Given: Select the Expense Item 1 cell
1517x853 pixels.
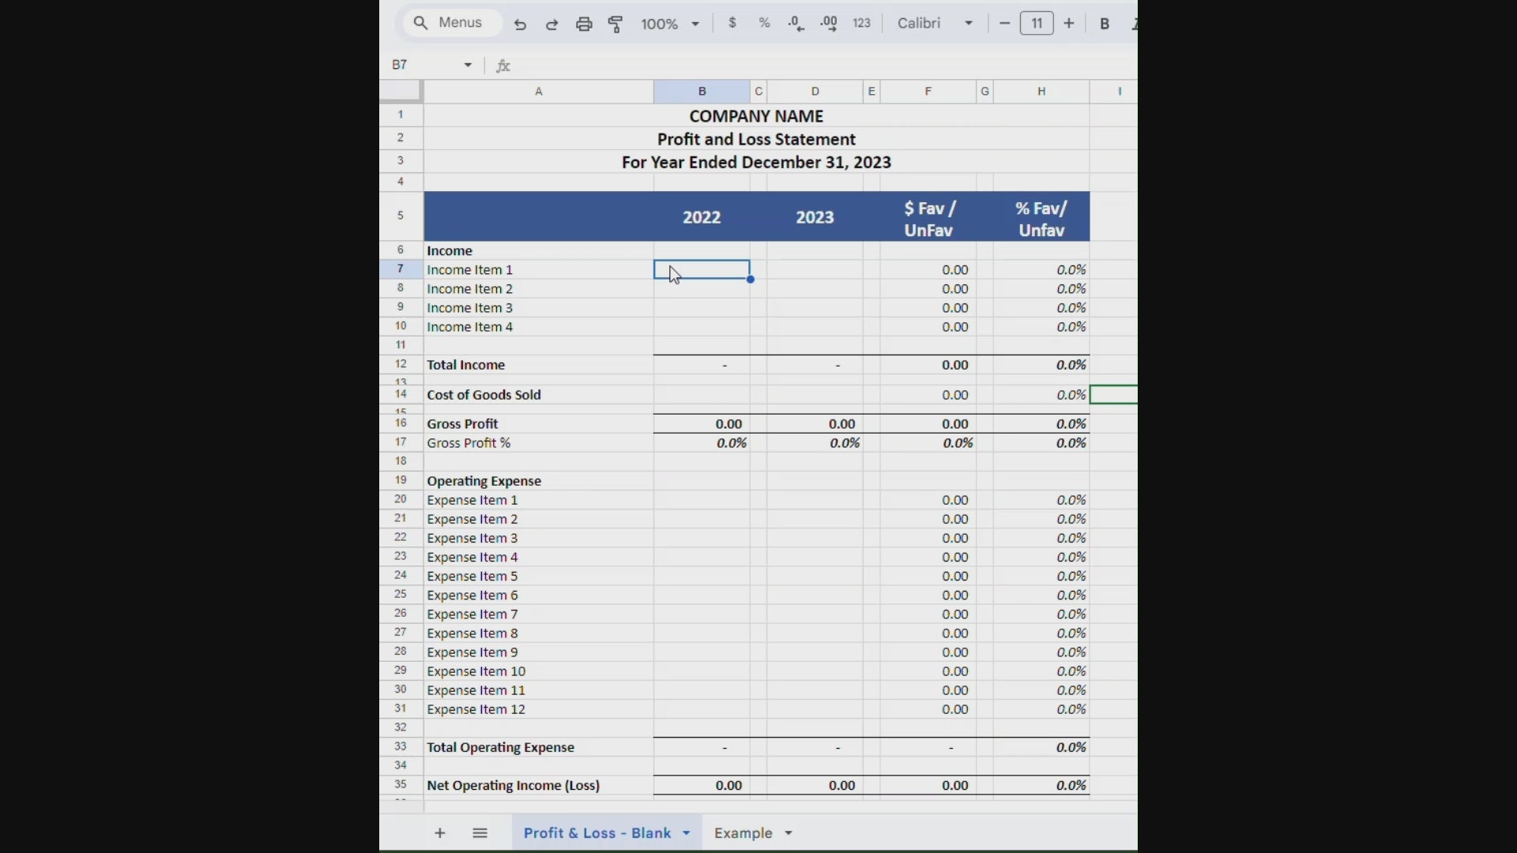Looking at the screenshot, I should (x=539, y=499).
